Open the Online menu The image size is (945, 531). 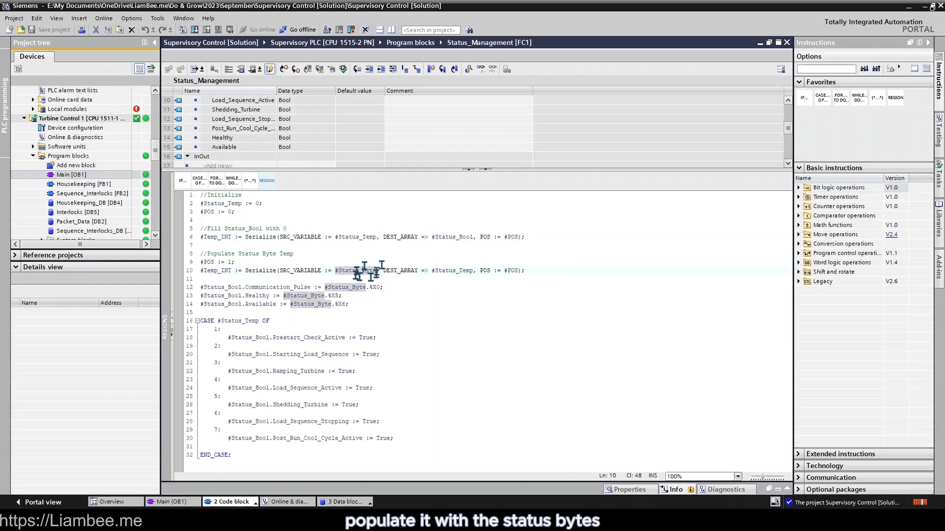(103, 18)
